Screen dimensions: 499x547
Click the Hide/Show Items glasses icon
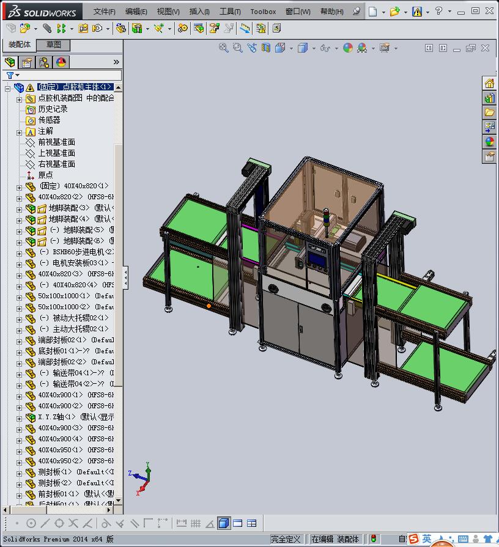325,48
